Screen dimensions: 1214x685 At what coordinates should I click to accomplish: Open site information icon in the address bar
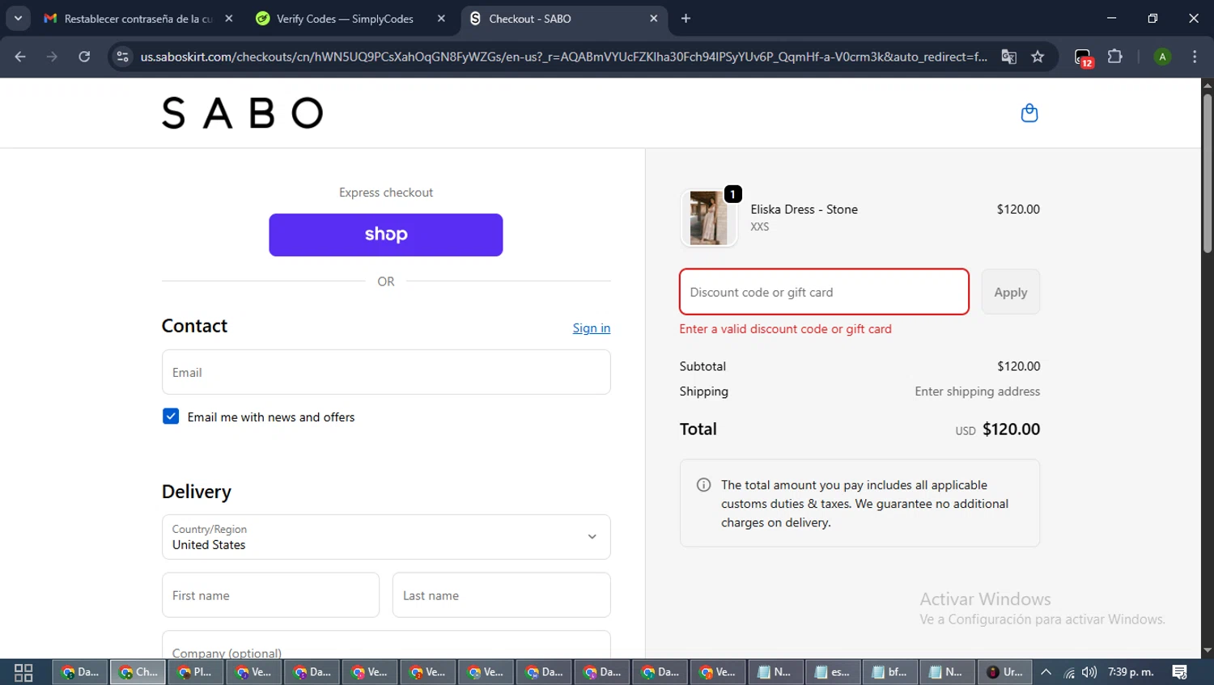(x=122, y=57)
